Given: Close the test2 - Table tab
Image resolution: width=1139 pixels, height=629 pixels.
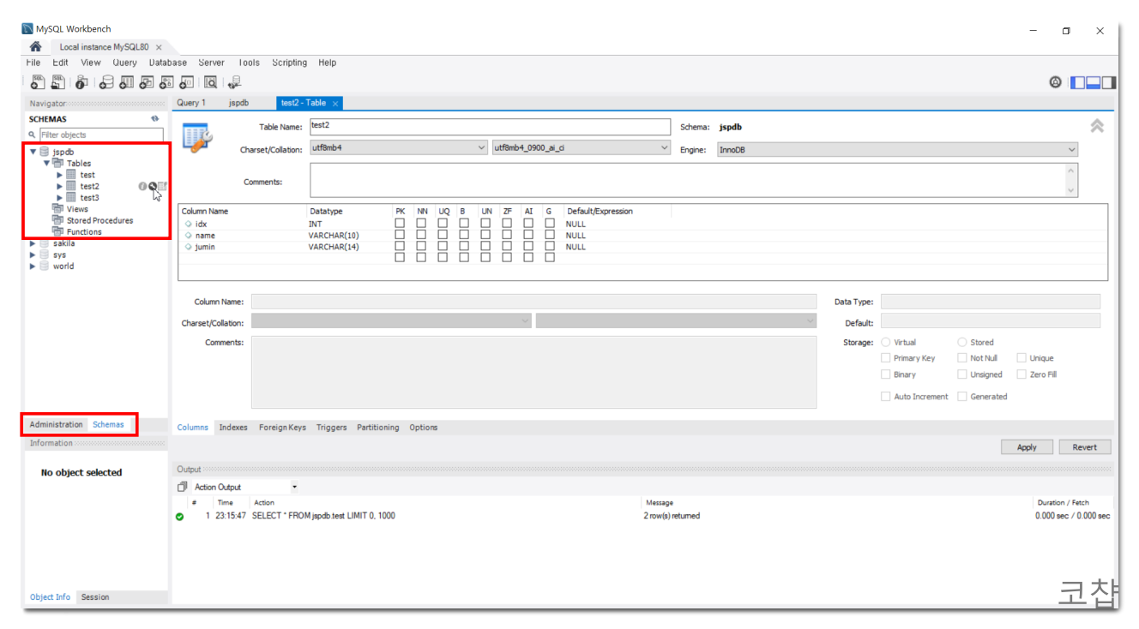Looking at the screenshot, I should (335, 103).
